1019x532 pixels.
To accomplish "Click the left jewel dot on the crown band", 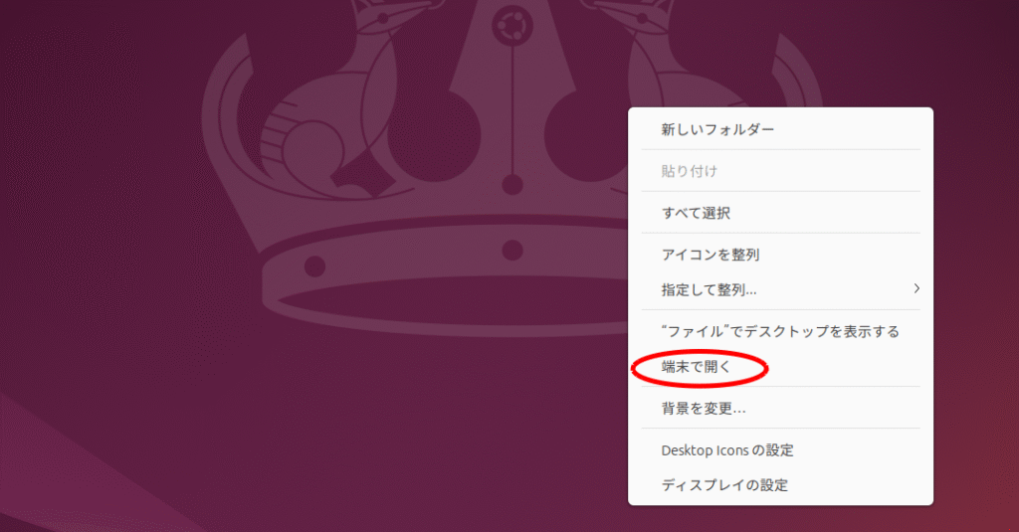I will 314,266.
